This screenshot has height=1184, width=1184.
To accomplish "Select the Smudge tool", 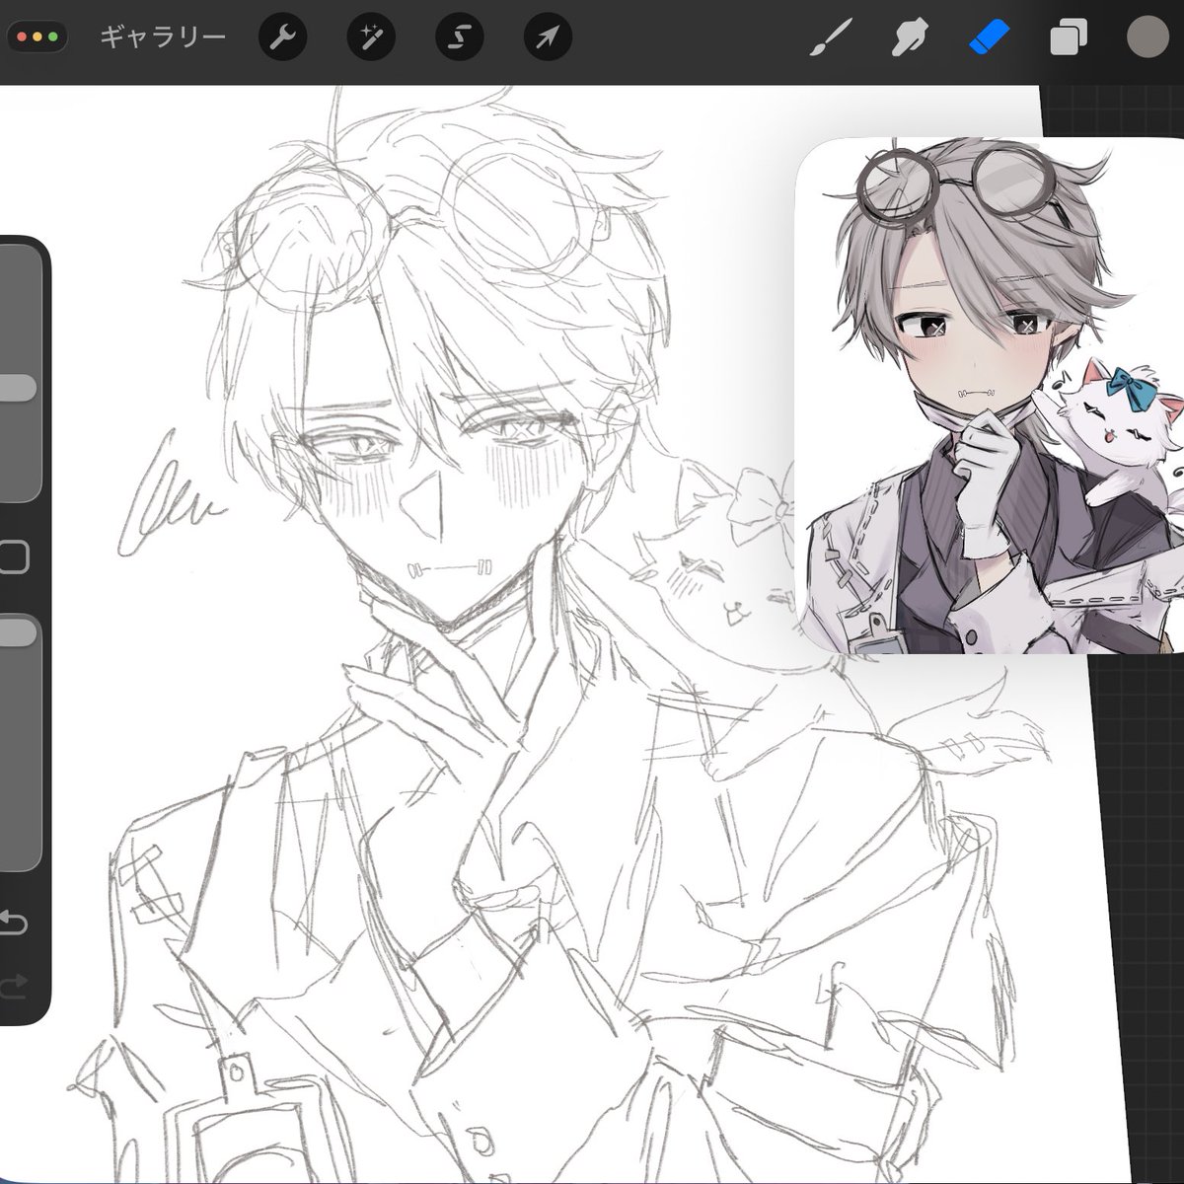I will click(x=909, y=38).
